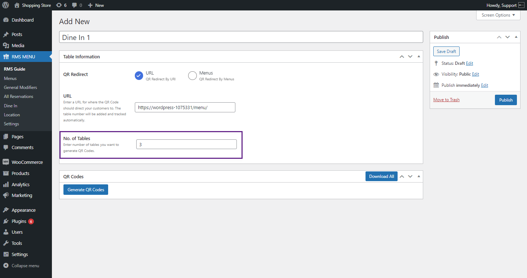Image resolution: width=527 pixels, height=278 pixels.
Task: Open All Reservations submenu item
Action: (18, 97)
